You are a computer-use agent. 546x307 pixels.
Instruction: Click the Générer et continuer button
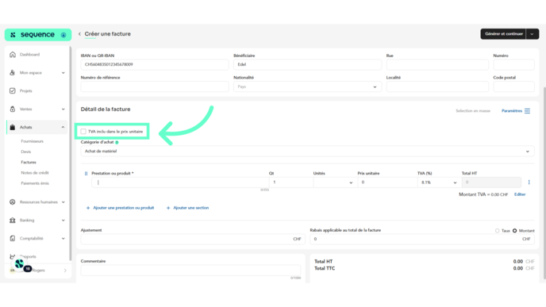tap(503, 34)
